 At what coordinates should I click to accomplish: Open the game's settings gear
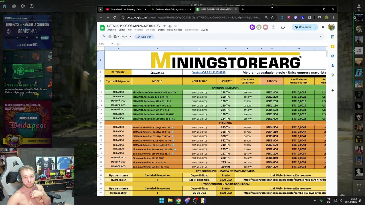[x=23, y=6]
